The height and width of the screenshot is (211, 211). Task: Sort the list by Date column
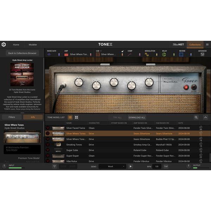coord(181,123)
